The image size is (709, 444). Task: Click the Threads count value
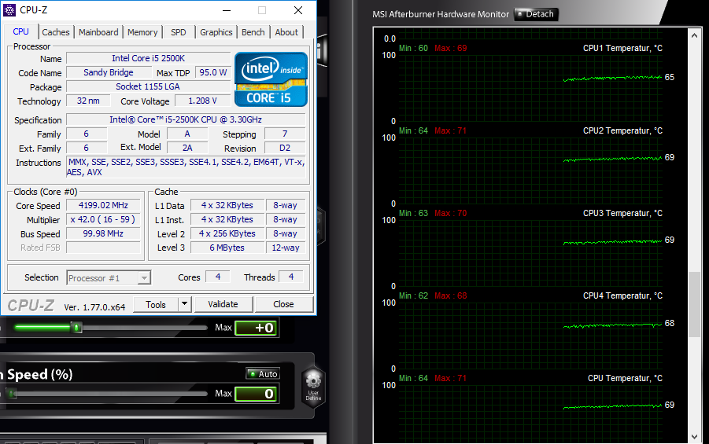point(291,277)
